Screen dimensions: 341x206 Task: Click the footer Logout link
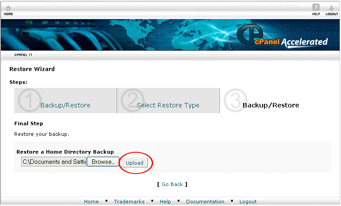pos(248,202)
